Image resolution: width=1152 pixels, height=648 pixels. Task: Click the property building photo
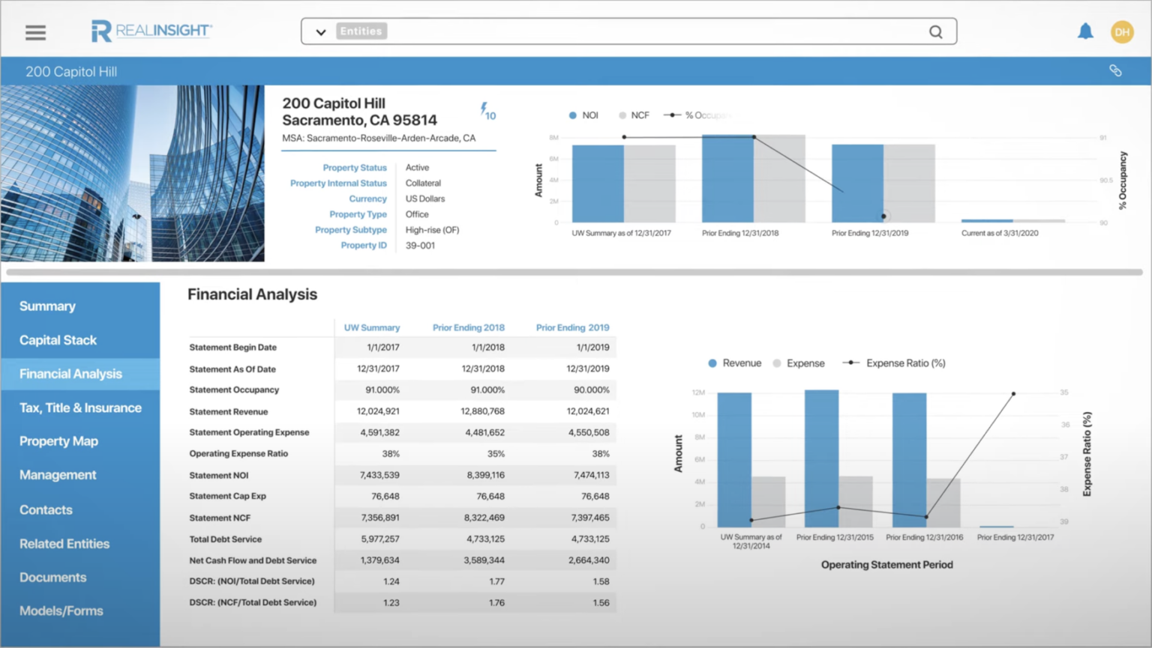132,172
